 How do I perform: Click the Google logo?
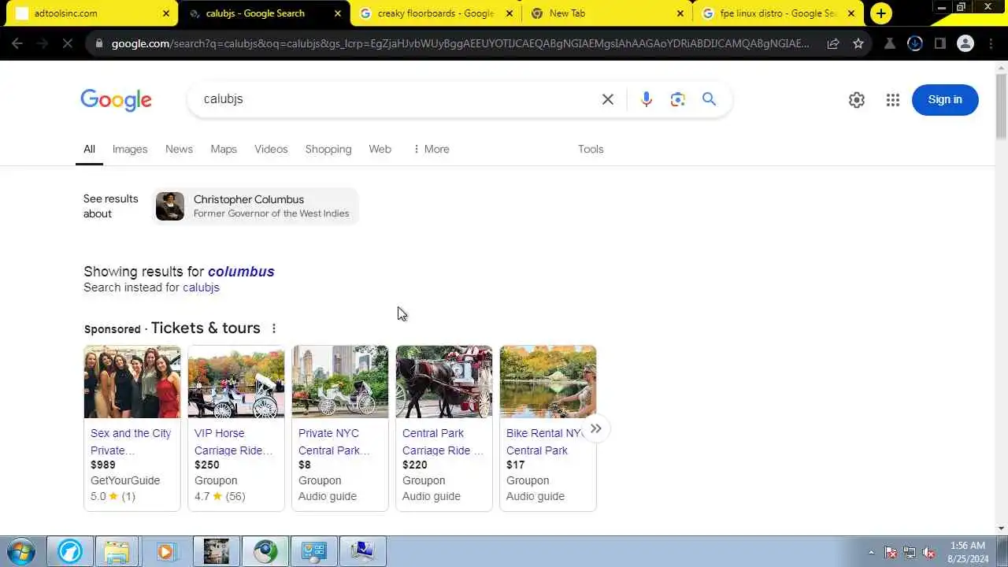pos(116,100)
